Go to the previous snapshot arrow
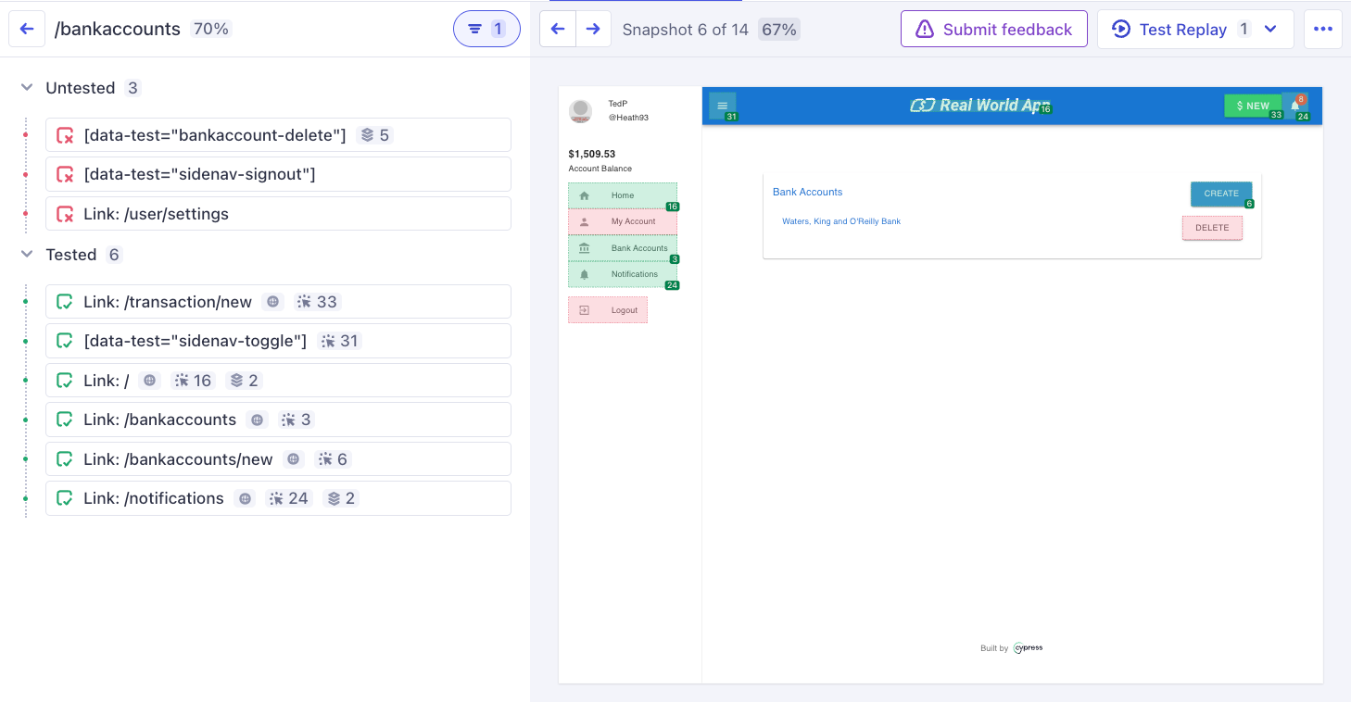 point(558,29)
